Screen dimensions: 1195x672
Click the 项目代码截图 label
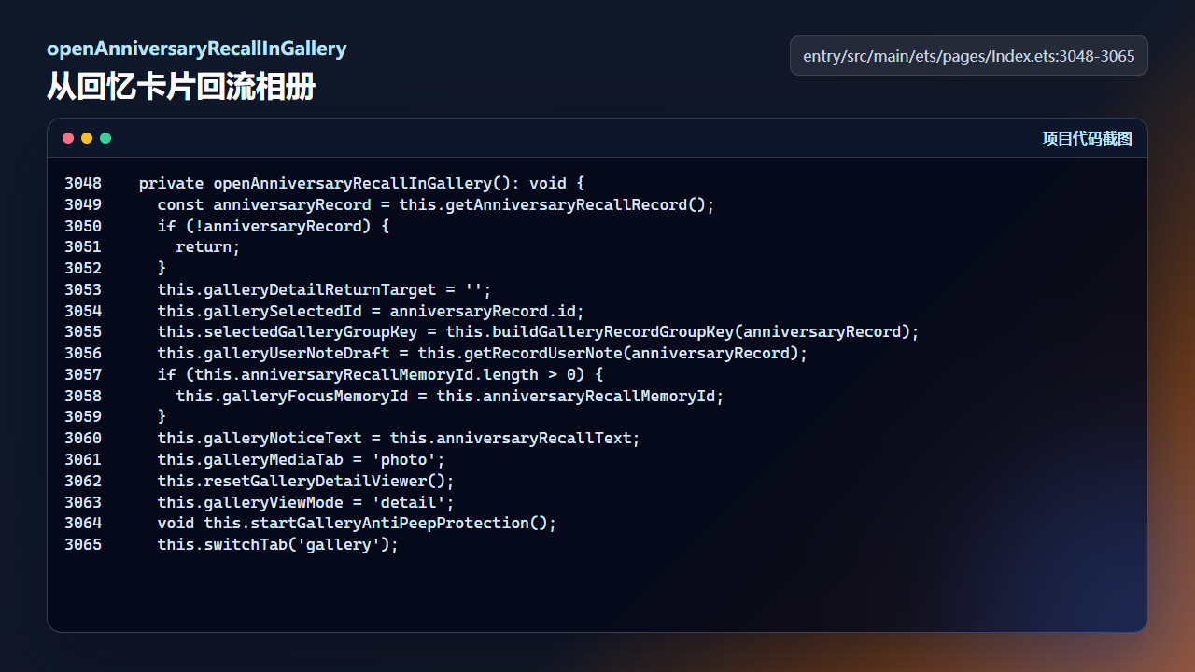[x=1088, y=139]
